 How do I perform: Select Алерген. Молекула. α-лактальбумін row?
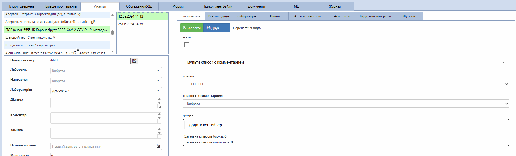pyautogui.click(x=57, y=22)
